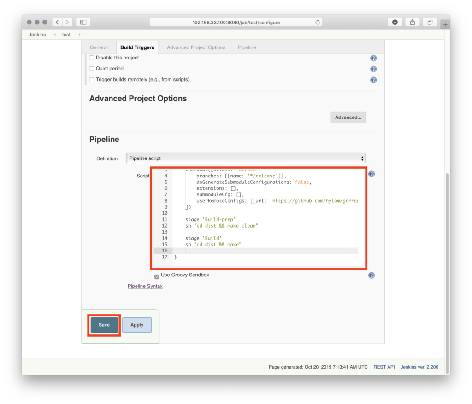Click script line stage 'Build'

coord(203,238)
